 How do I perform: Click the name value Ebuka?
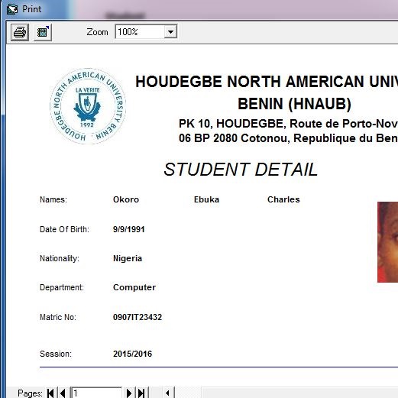[206, 199]
